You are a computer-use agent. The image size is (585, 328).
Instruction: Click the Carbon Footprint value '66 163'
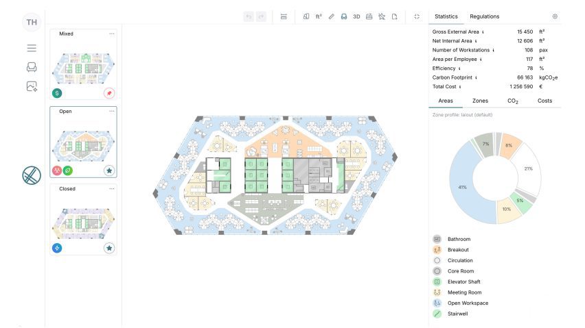pyautogui.click(x=525, y=77)
